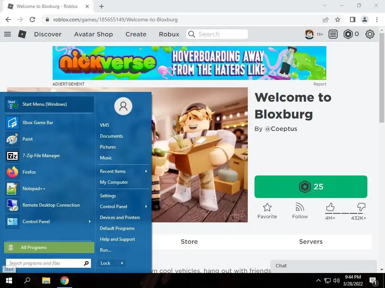Open File Explorer from the taskbar

46,280
